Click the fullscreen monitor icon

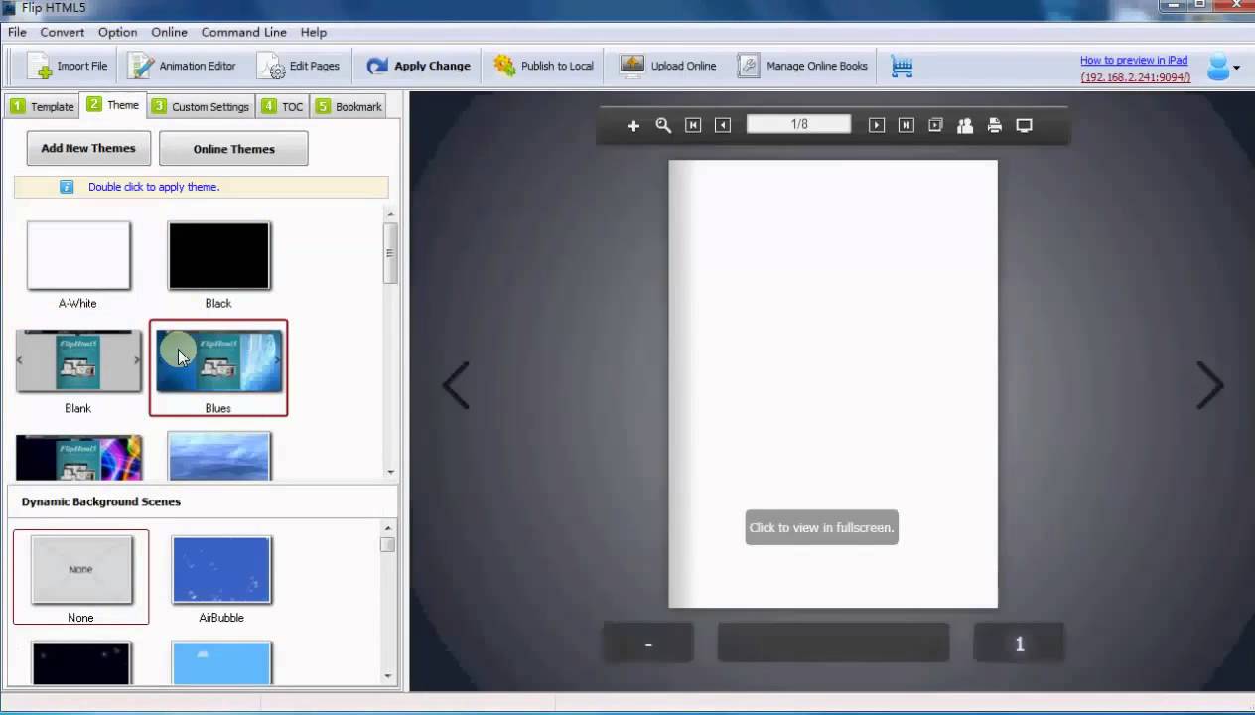(x=1024, y=125)
